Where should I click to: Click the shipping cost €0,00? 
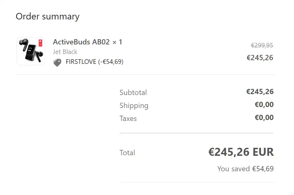(x=264, y=105)
